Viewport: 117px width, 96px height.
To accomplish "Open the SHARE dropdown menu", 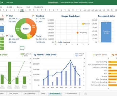I will pyautogui.click(x=10, y=7).
